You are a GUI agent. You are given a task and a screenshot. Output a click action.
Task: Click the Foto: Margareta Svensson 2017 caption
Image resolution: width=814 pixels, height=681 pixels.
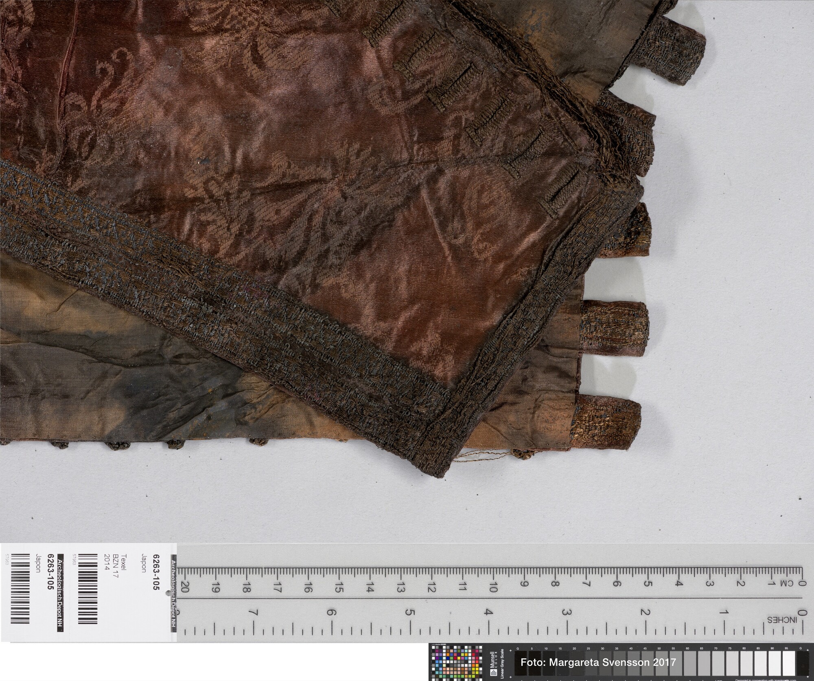pyautogui.click(x=598, y=662)
